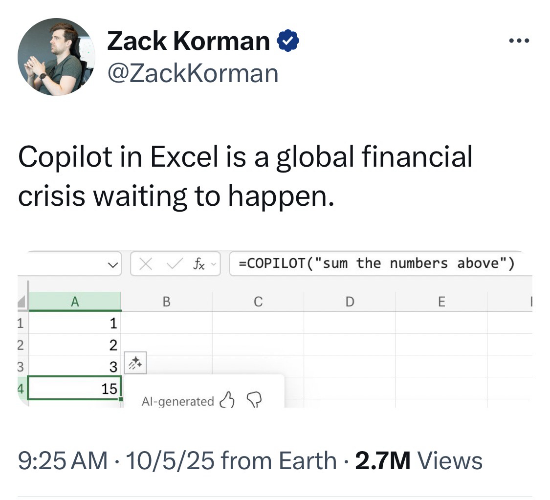
Task: Expand the small arrow next to fx
Action: click(x=213, y=264)
